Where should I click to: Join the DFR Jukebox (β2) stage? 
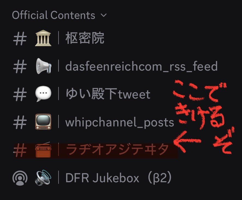(118, 178)
